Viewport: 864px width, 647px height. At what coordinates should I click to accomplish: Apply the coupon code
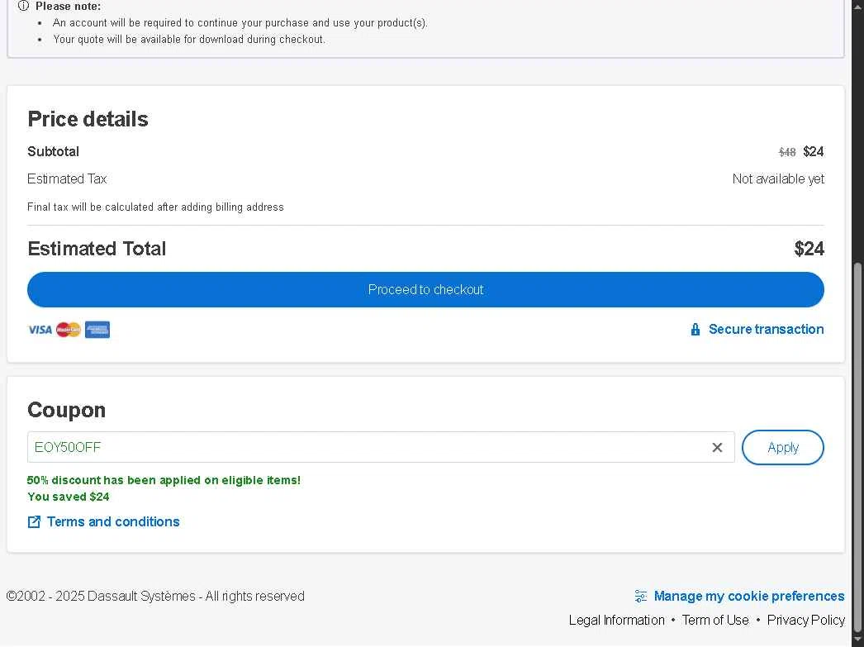pos(782,447)
